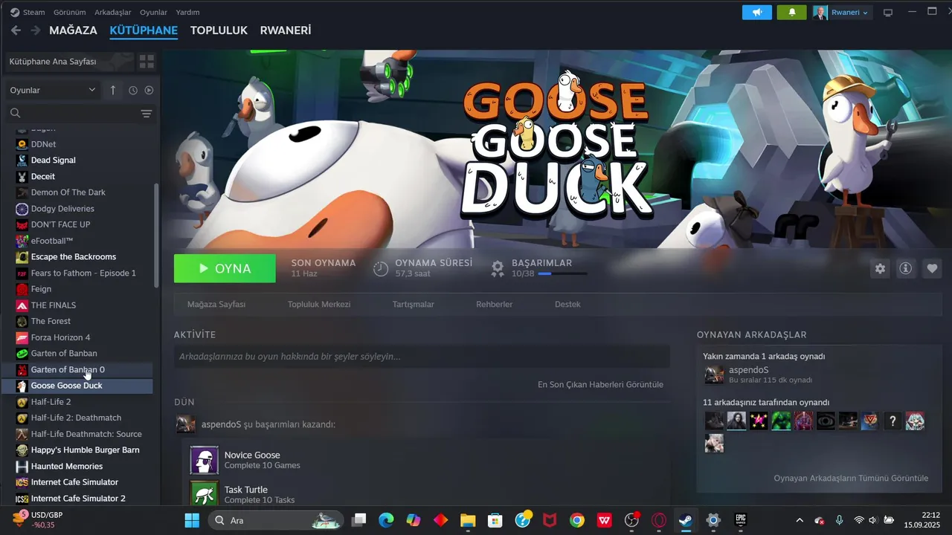Click the library list scrollbar
952x535 pixels.
[156, 236]
